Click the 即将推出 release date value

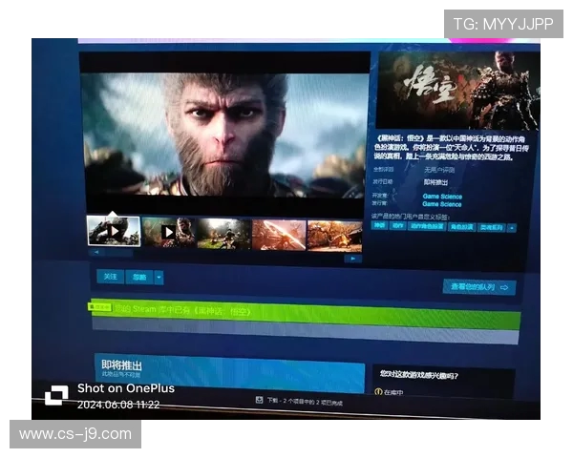click(435, 182)
